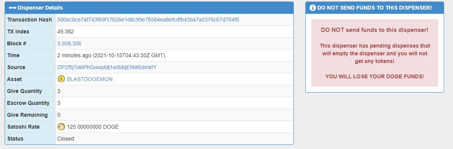453x149 pixels.
Task: Click the Dogecoin icon beside Satoshi Rate
Action: click(x=61, y=127)
